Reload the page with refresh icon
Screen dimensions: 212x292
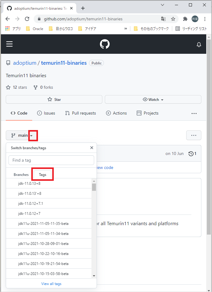(x=27, y=19)
